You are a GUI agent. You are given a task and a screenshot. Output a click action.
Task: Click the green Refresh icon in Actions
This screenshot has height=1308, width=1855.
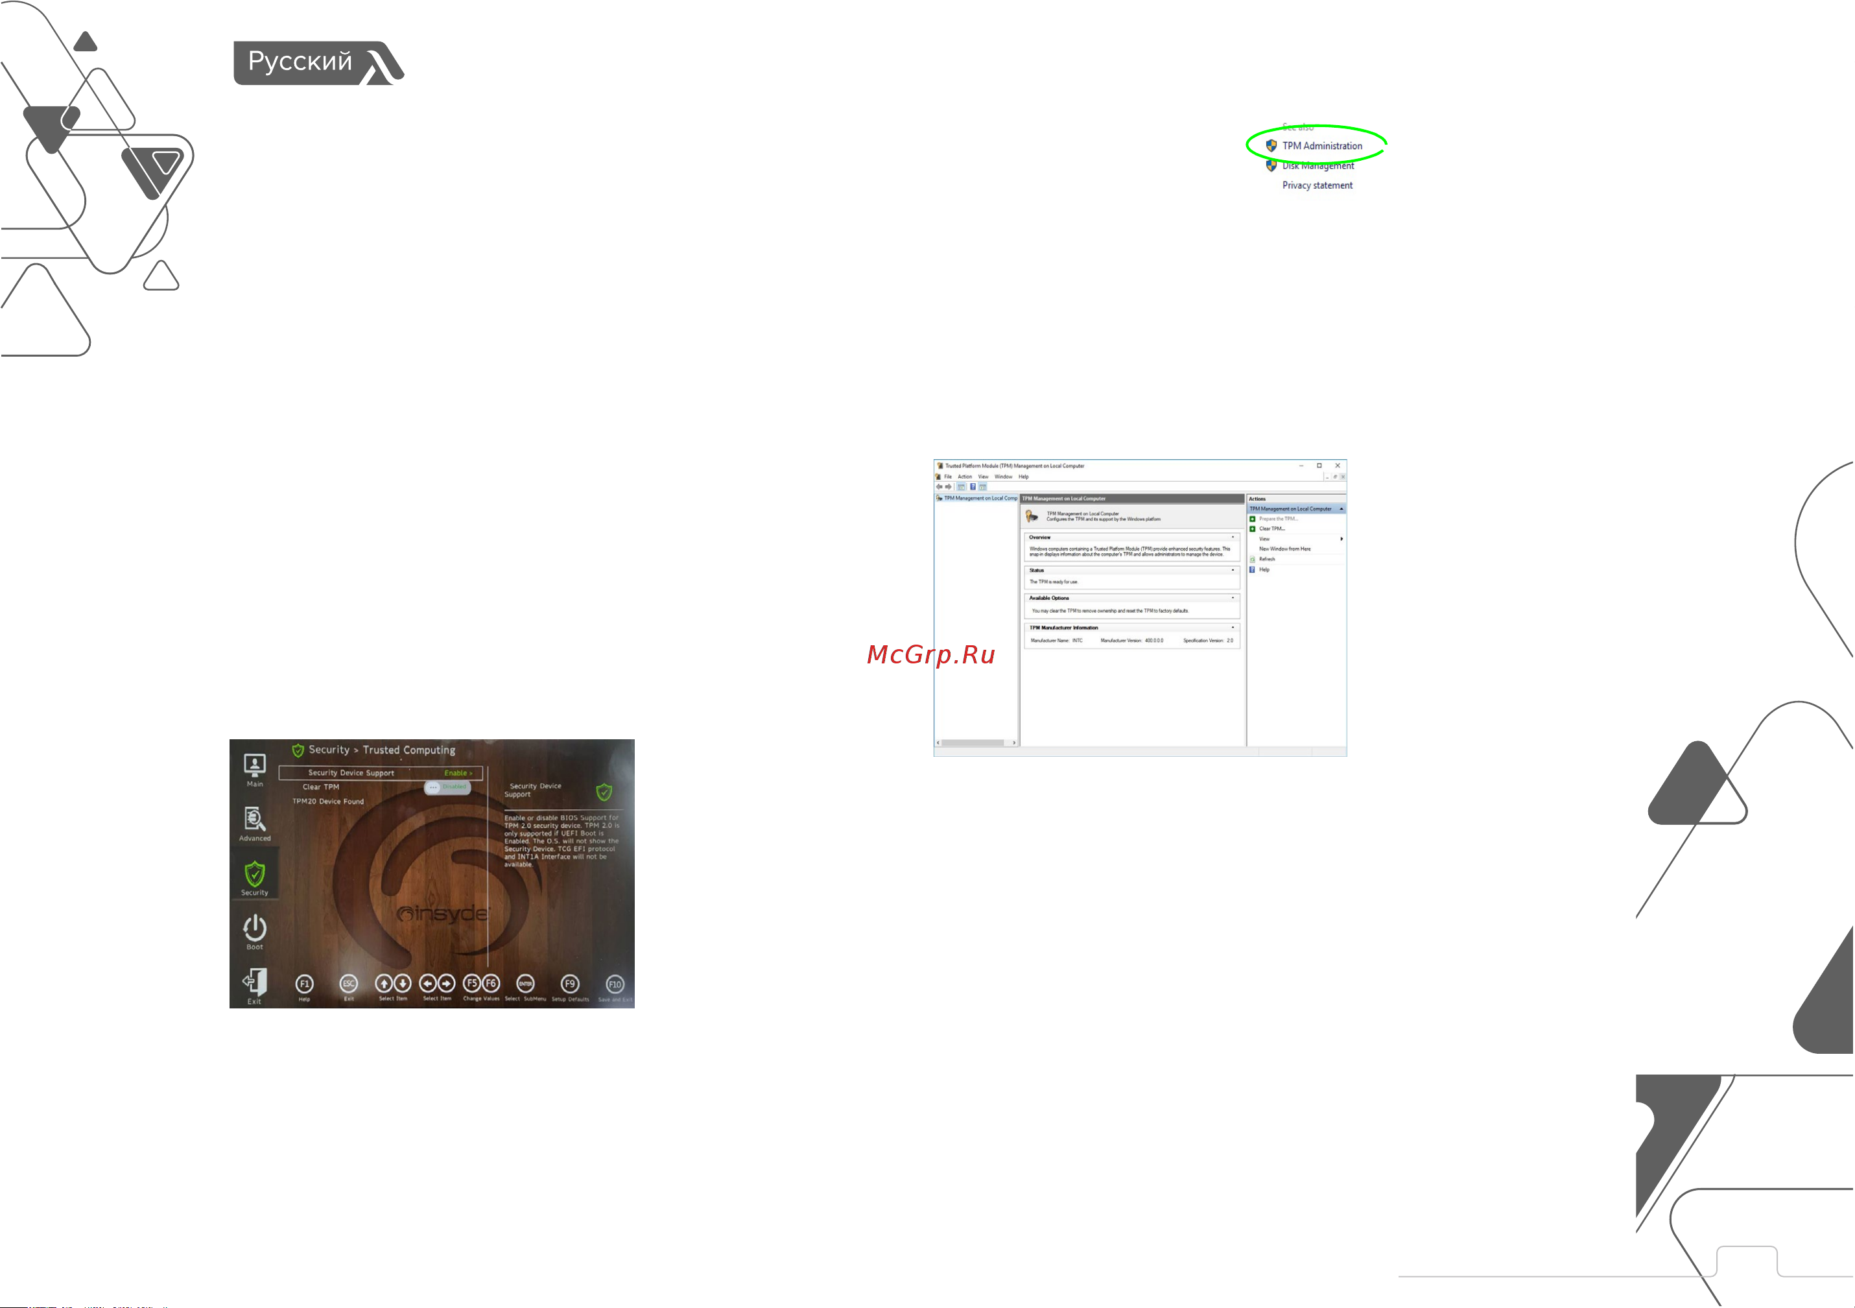[x=1252, y=559]
